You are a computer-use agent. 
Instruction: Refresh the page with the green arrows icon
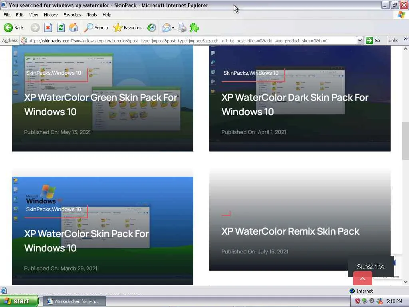(61, 28)
